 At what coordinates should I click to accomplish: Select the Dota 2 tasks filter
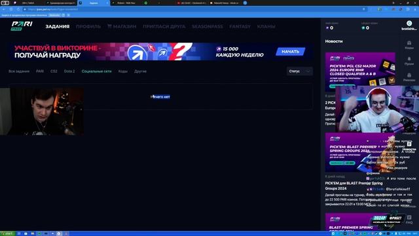[x=69, y=71]
